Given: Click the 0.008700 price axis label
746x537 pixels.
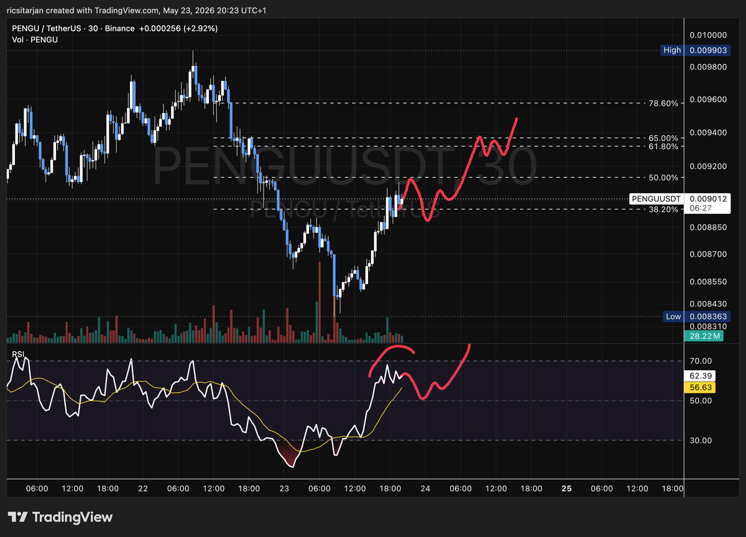Looking at the screenshot, I should coord(708,254).
